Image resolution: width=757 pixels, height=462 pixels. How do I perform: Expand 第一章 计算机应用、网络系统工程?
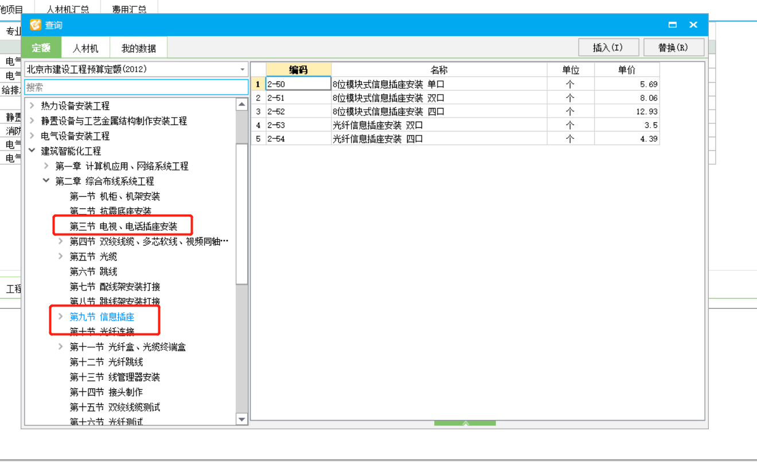tap(46, 166)
